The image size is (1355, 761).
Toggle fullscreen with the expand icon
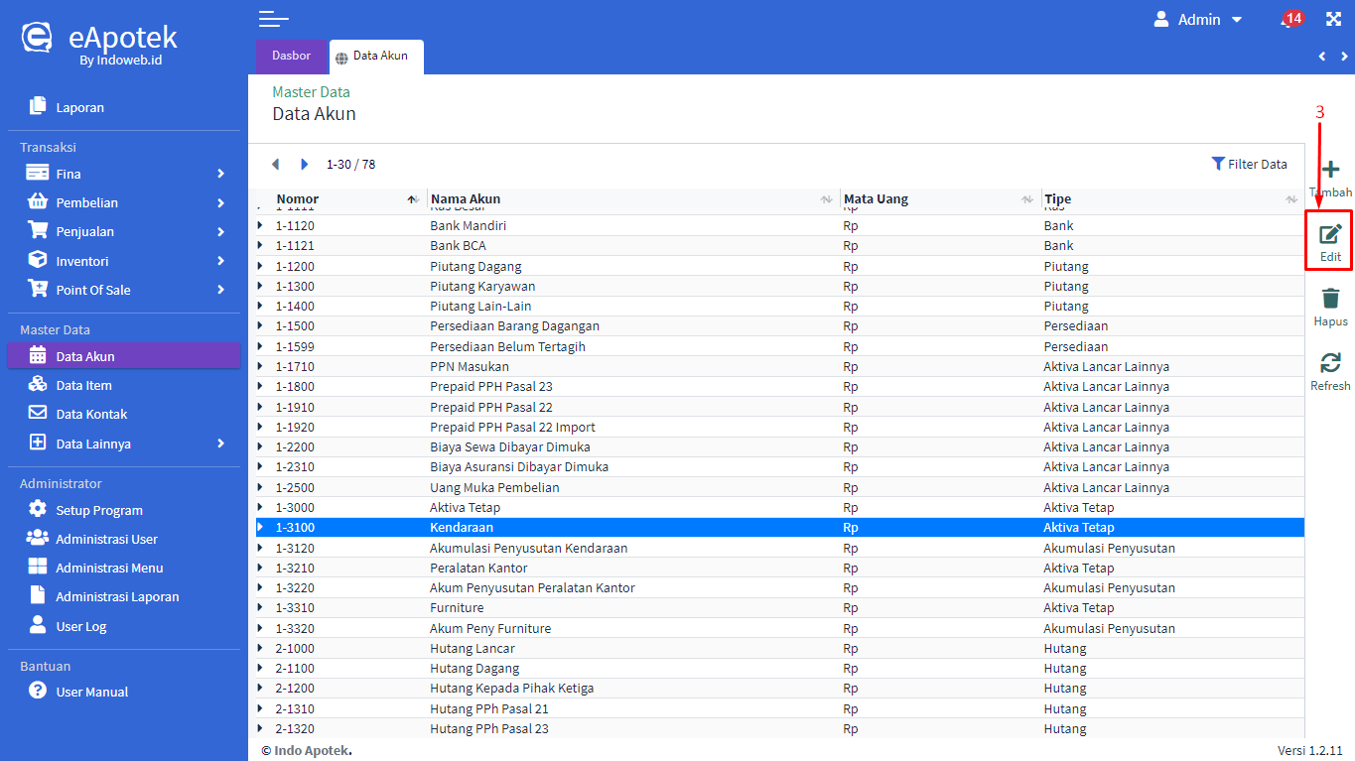tap(1333, 20)
